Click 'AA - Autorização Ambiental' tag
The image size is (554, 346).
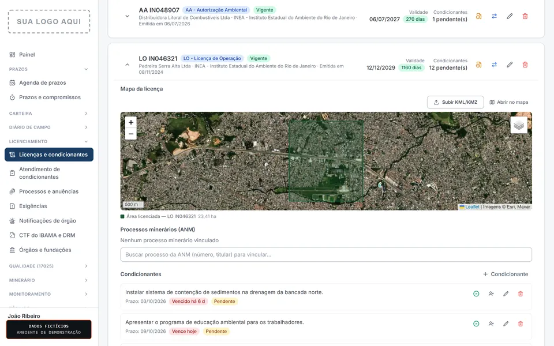[x=216, y=10]
